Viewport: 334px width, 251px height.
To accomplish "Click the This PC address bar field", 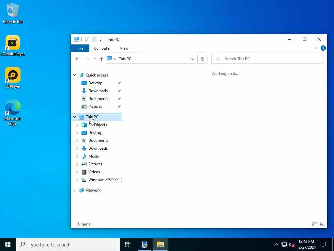I will (151, 59).
